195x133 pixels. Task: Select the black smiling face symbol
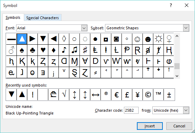[148, 39]
